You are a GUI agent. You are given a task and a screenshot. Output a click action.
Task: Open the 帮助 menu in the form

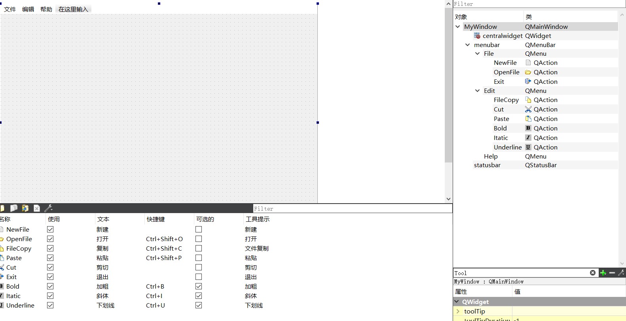point(46,9)
